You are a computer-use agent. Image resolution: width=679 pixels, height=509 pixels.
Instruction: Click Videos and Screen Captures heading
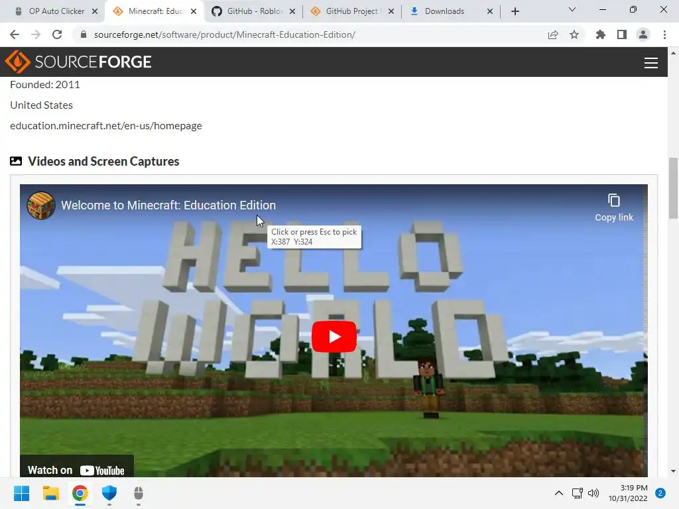click(x=103, y=162)
